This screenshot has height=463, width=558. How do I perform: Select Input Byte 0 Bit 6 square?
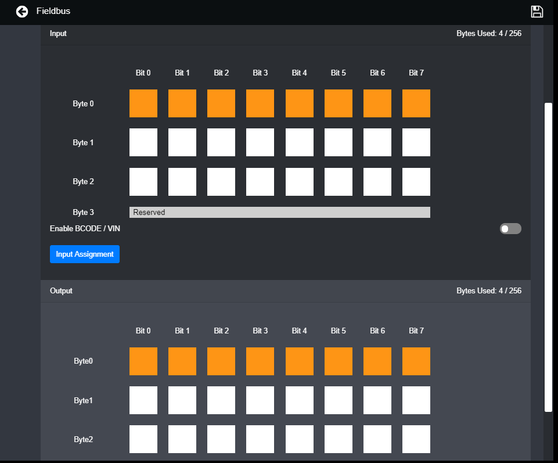point(377,103)
